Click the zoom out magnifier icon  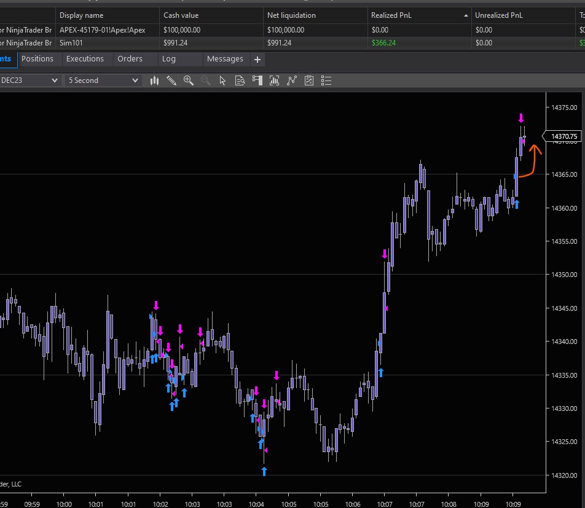coord(206,80)
